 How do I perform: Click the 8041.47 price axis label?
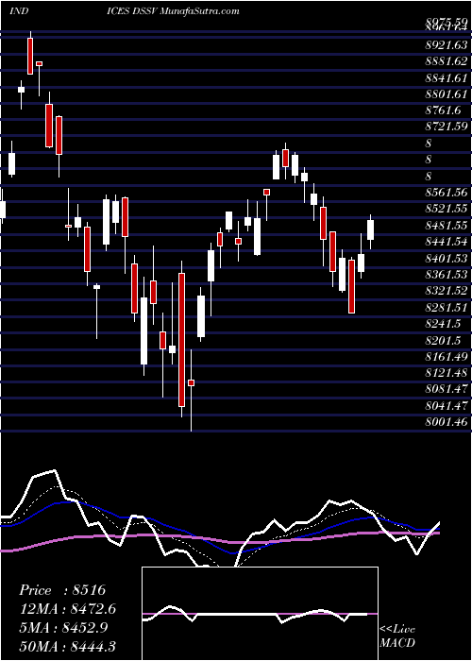447,405
